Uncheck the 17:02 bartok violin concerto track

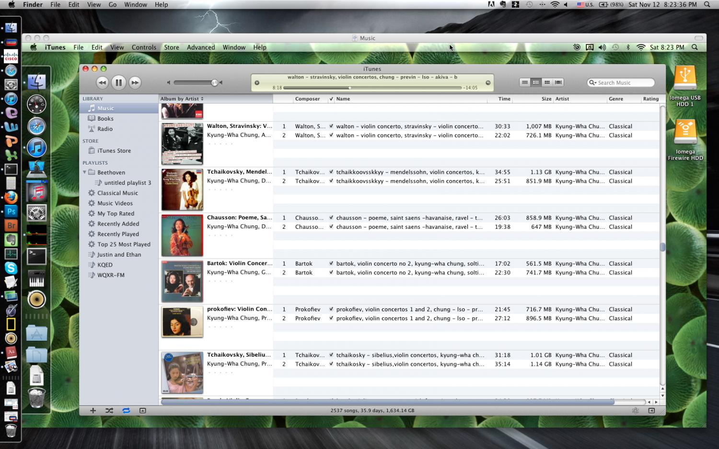coord(331,263)
